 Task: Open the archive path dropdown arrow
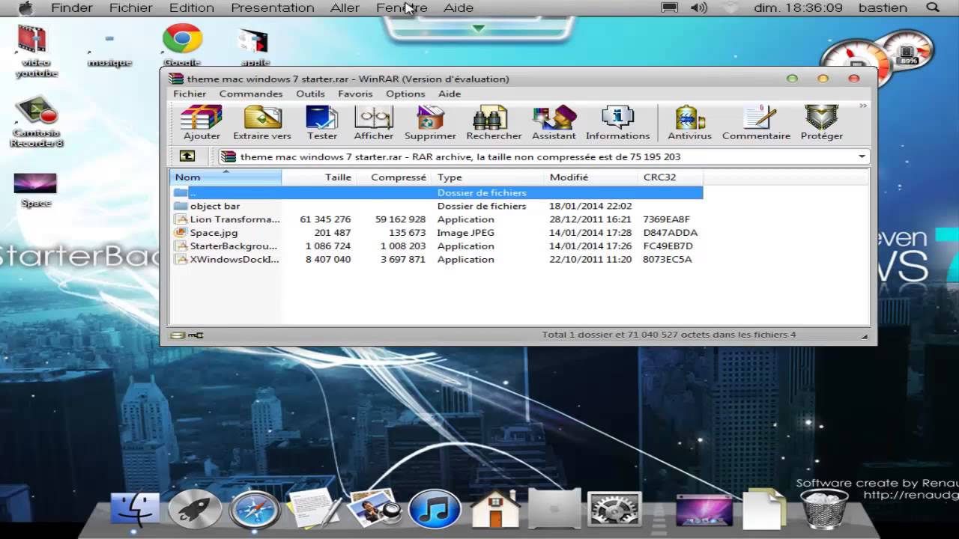(862, 156)
